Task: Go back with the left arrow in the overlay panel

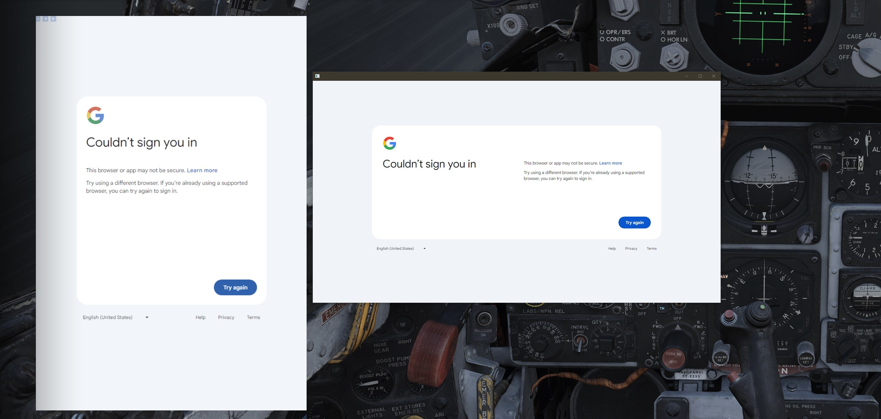Action: click(x=46, y=19)
